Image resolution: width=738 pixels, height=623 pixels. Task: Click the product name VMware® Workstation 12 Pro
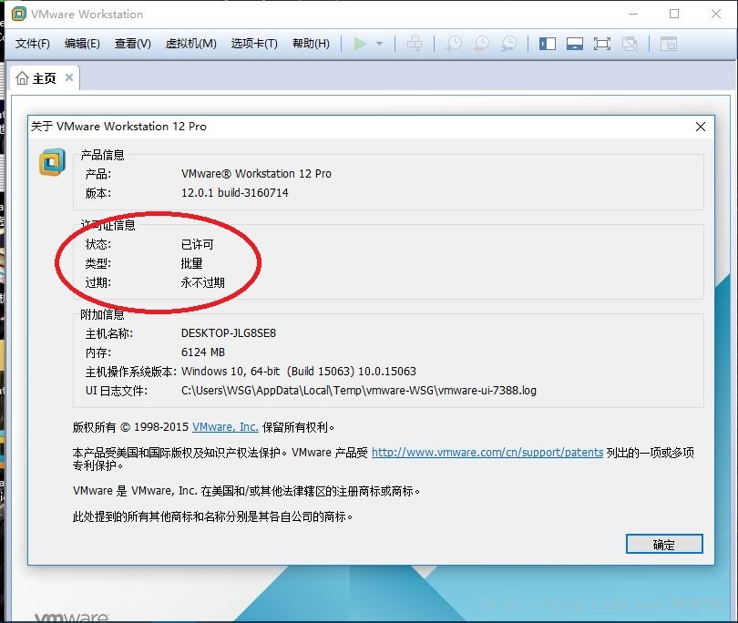[x=257, y=174]
